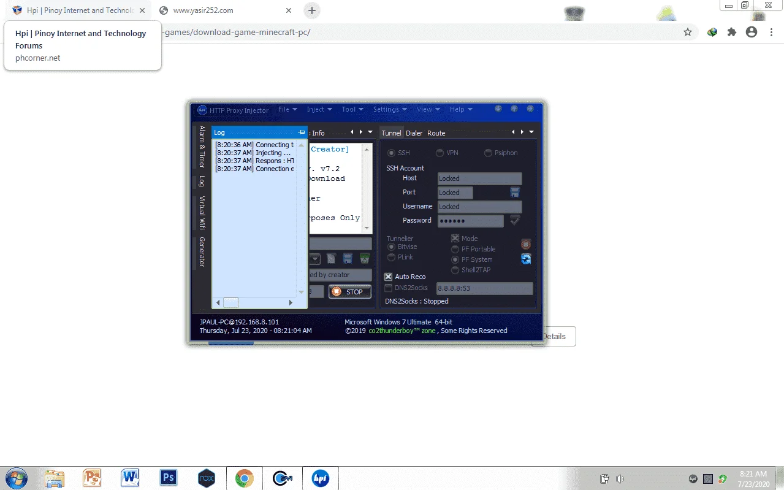Click the Log scrollbar right arrow
This screenshot has width=784, height=490.
(291, 302)
